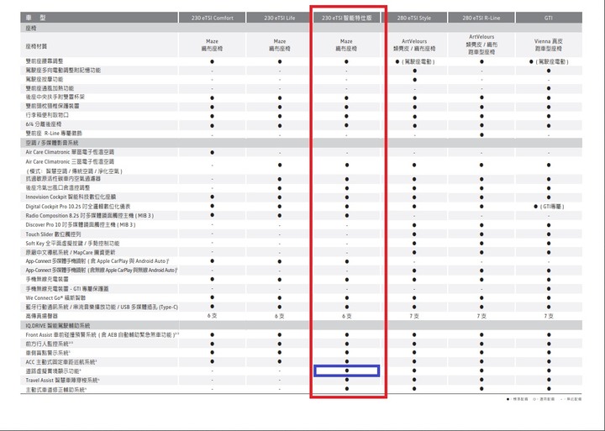Click the 'Air Care Climatronic 單區' row label
This screenshot has width=605, height=431.
pos(70,152)
